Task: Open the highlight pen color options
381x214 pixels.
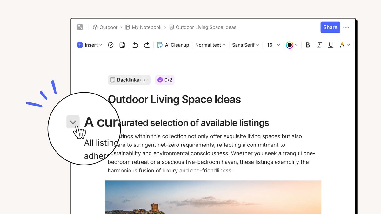Action: pyautogui.click(x=345, y=45)
